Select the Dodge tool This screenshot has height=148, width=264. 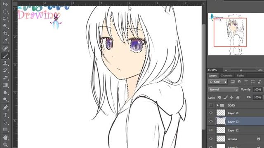click(5, 99)
